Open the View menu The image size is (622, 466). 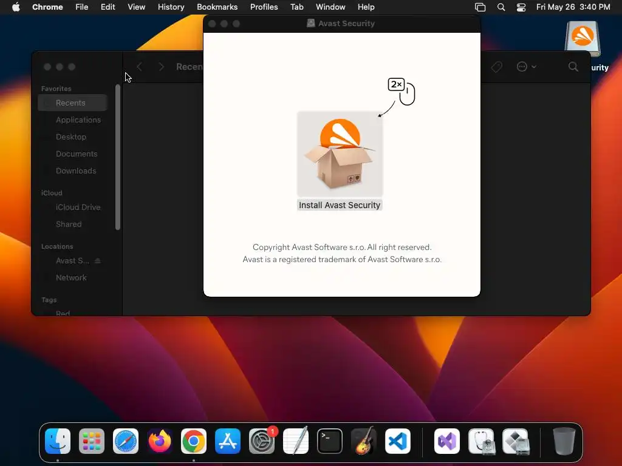(137, 7)
